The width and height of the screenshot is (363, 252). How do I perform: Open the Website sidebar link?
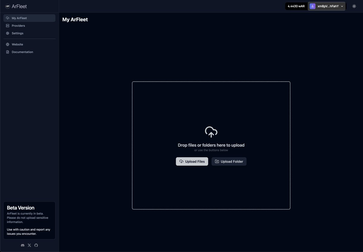coord(29,44)
